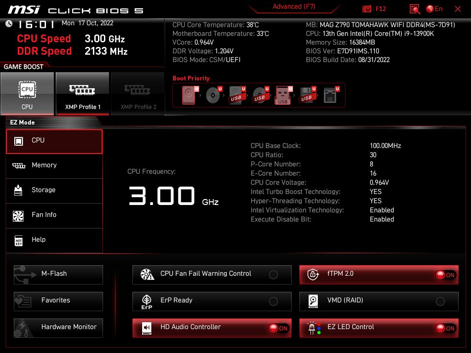Click the ErP leaf icon
Image resolution: width=471 pixels, height=353 pixels.
[147, 302]
